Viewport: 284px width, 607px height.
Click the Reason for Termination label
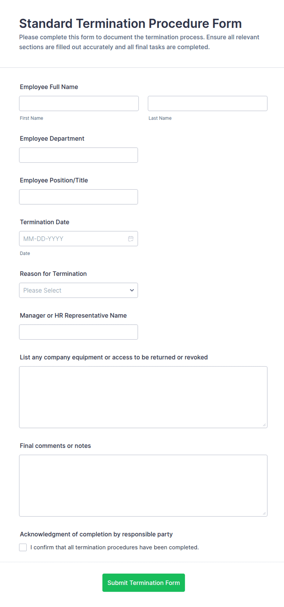53,274
